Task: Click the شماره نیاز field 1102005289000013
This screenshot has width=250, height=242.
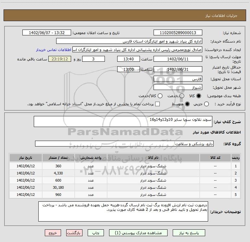Action: point(178,33)
